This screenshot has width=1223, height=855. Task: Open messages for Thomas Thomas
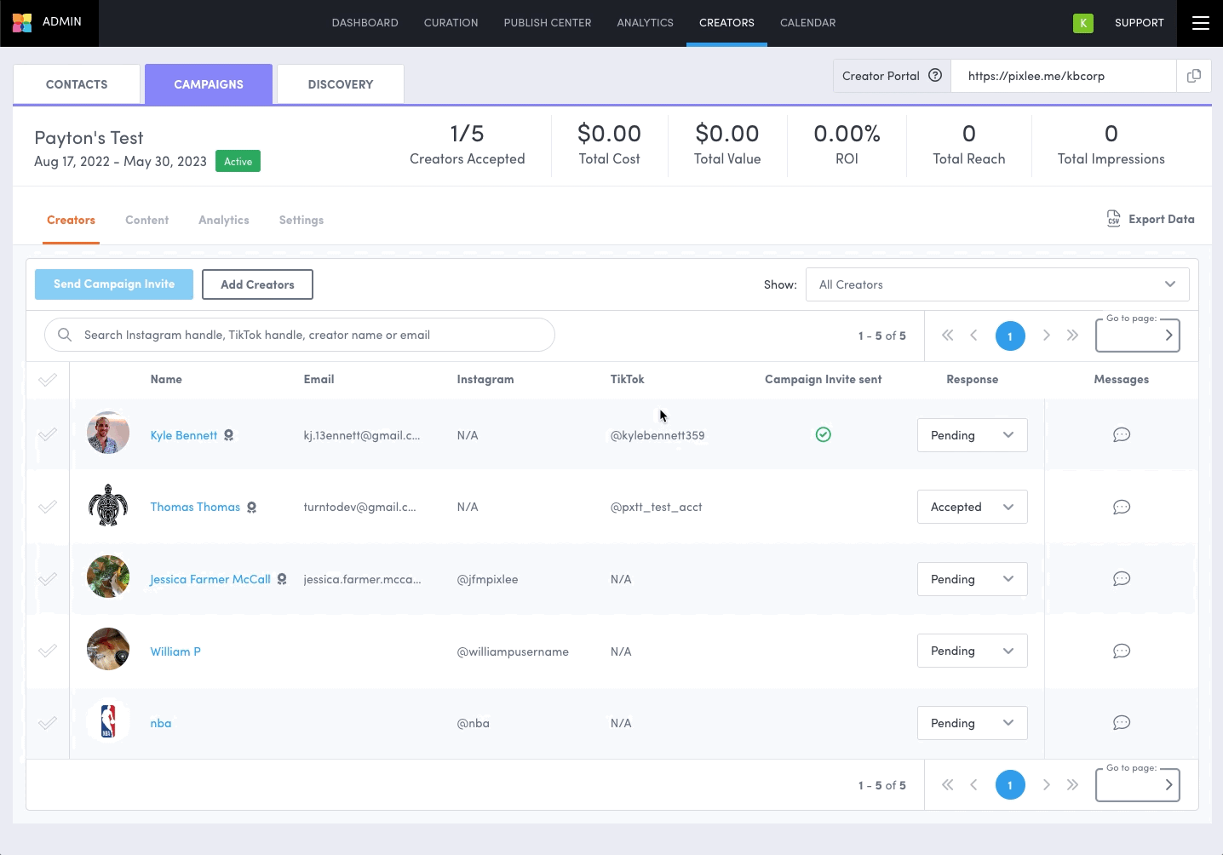tap(1121, 507)
